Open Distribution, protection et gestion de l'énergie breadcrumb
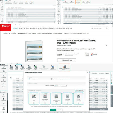Viewport: 113px width, 113px height. tap(27, 34)
